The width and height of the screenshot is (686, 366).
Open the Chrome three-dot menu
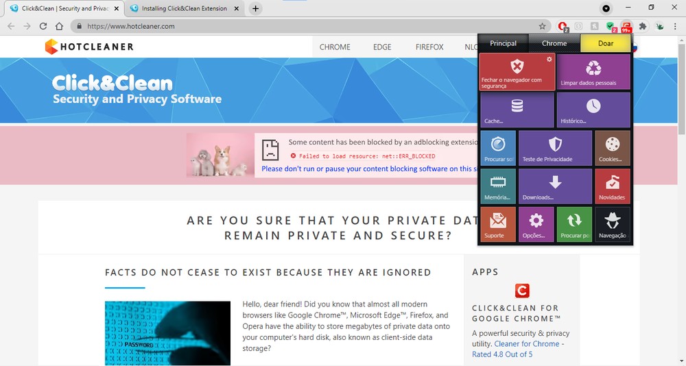tap(675, 26)
